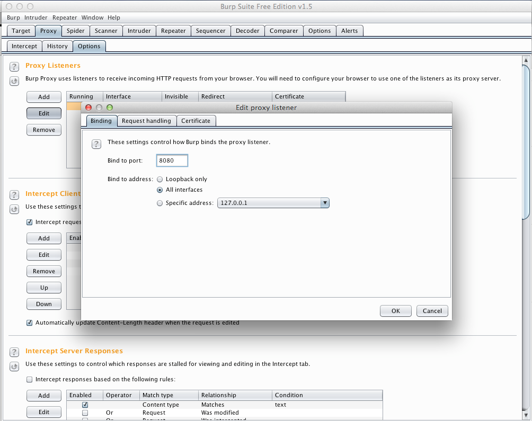Screen dimensions: 532x421
Task: Click help icon in Edit proxy listener dialog
Action: pos(96,144)
